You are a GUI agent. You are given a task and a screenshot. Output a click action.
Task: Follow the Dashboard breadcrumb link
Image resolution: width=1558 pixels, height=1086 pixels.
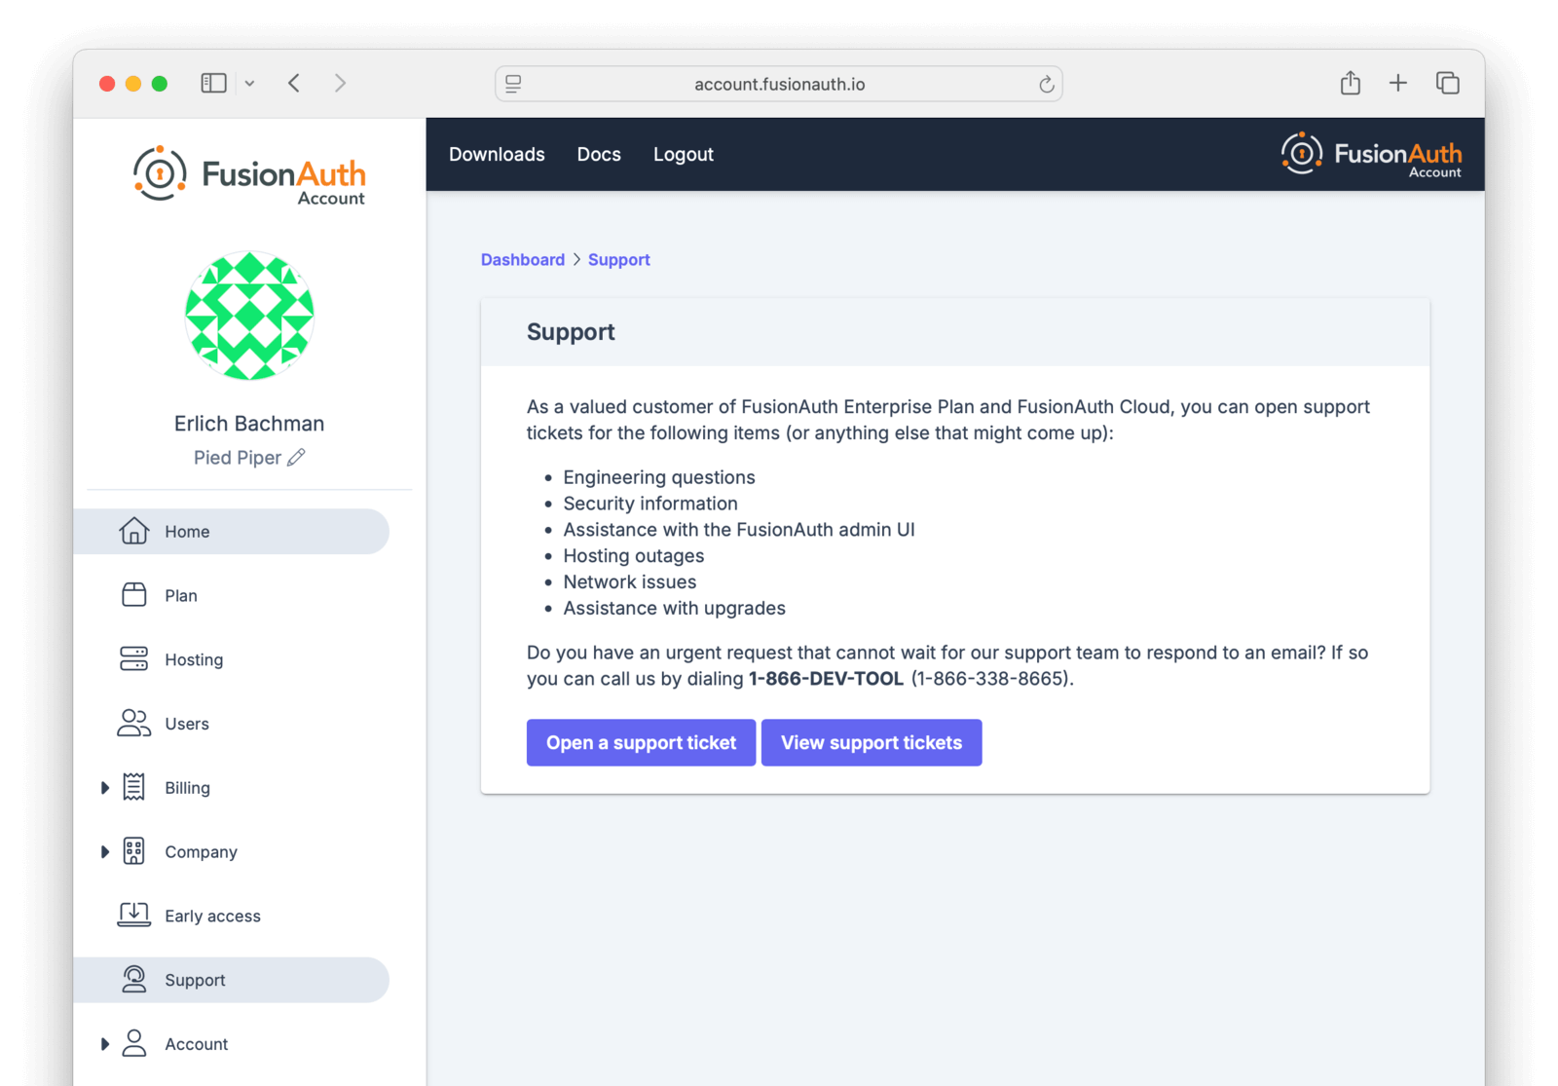pyautogui.click(x=522, y=260)
